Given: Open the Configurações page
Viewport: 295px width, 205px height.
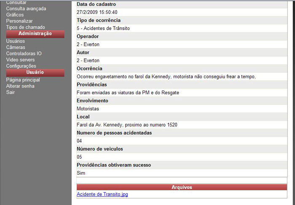Looking at the screenshot, I should [x=21, y=66].
